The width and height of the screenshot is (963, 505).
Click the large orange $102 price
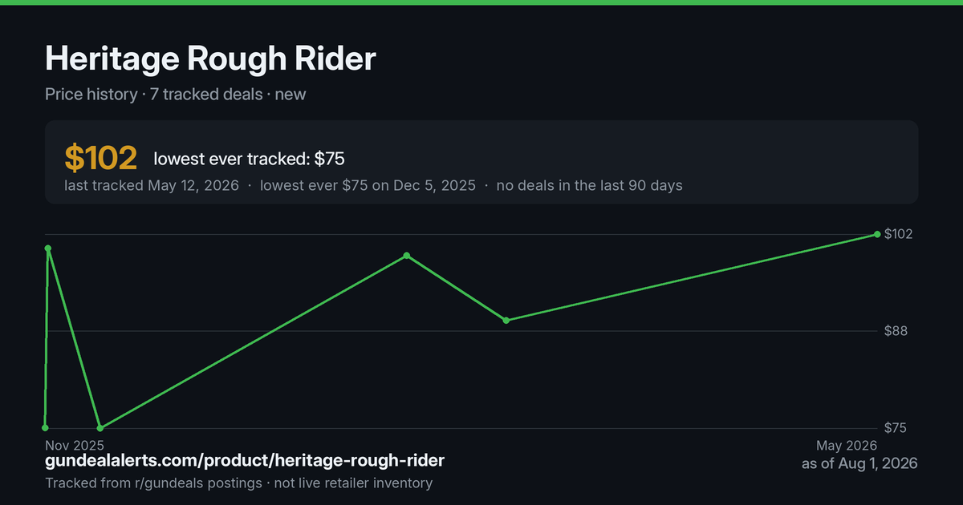pyautogui.click(x=101, y=158)
